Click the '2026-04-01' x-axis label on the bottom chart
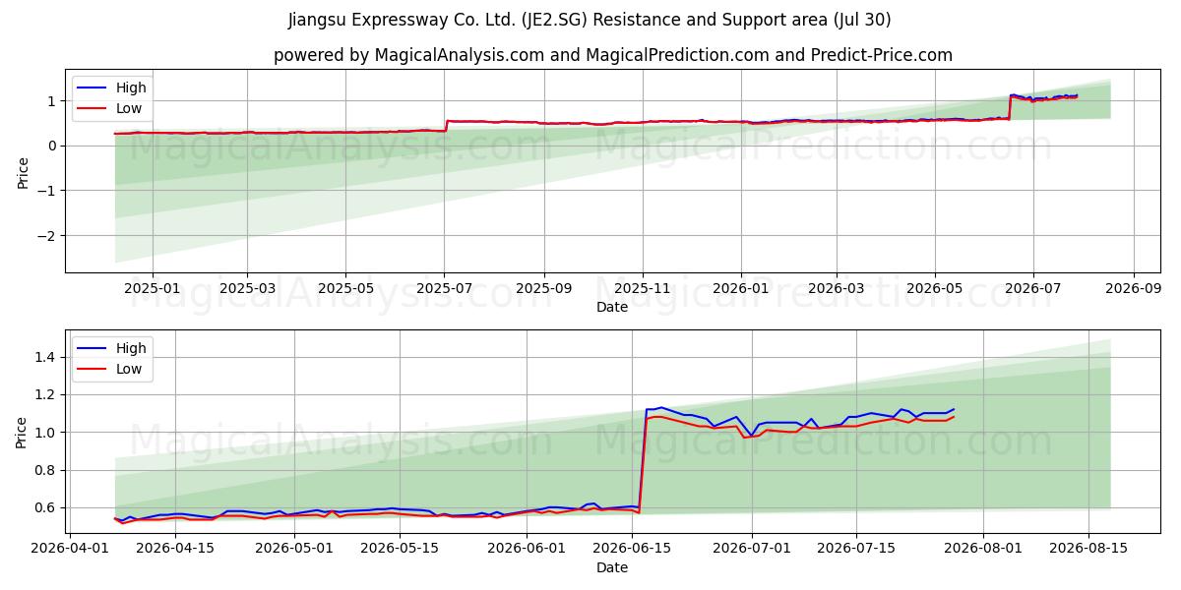The height and width of the screenshot is (590, 1181). coord(70,551)
